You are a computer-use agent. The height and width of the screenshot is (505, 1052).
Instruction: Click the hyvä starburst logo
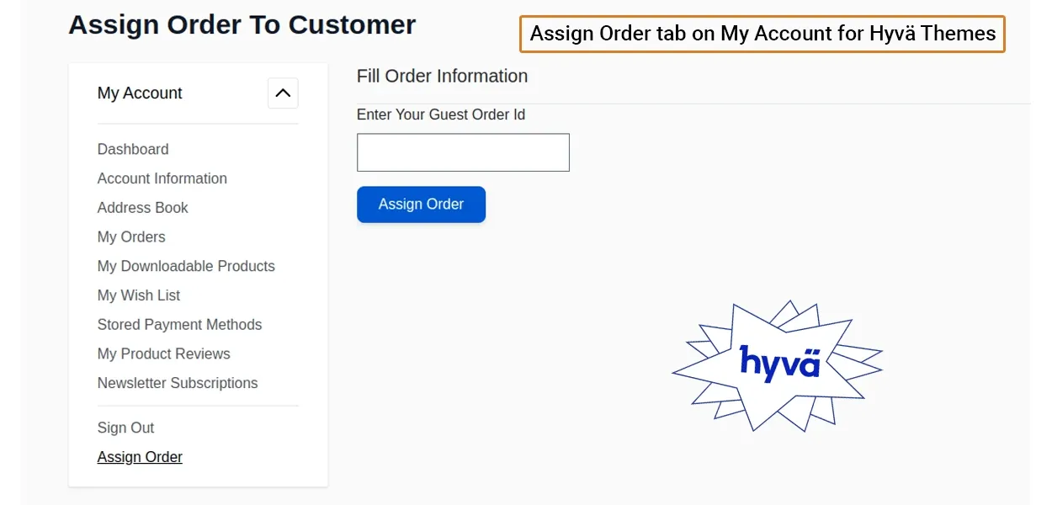coord(778,364)
